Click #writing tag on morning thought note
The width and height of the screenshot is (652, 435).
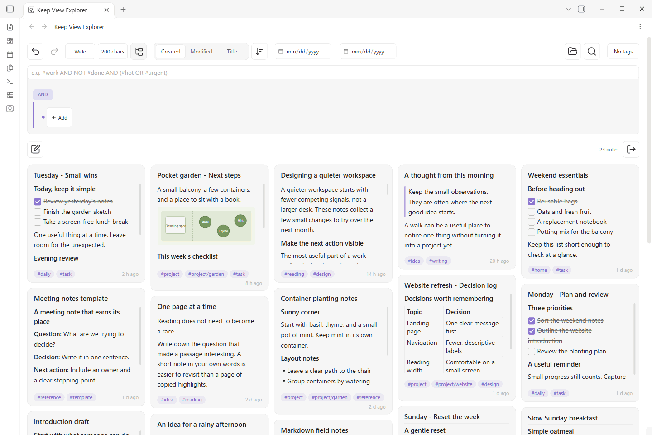coord(438,261)
